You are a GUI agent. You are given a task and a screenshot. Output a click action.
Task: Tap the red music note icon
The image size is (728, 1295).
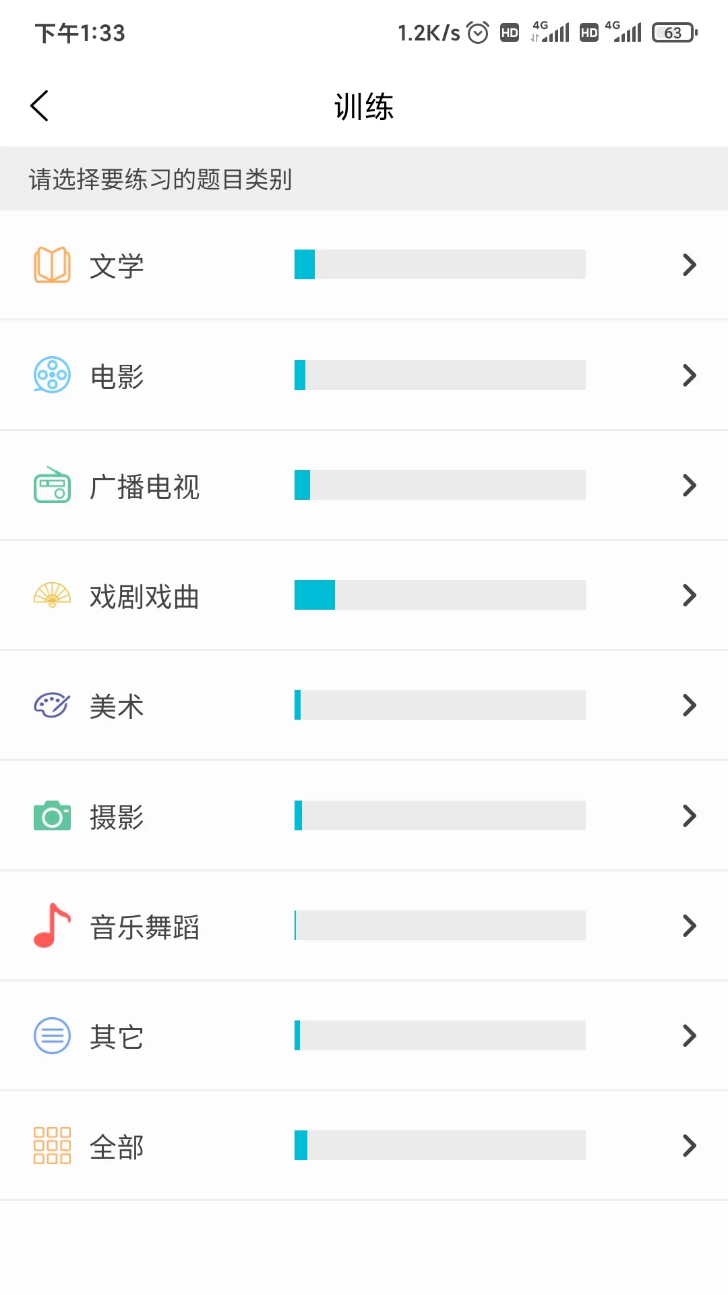pos(52,925)
